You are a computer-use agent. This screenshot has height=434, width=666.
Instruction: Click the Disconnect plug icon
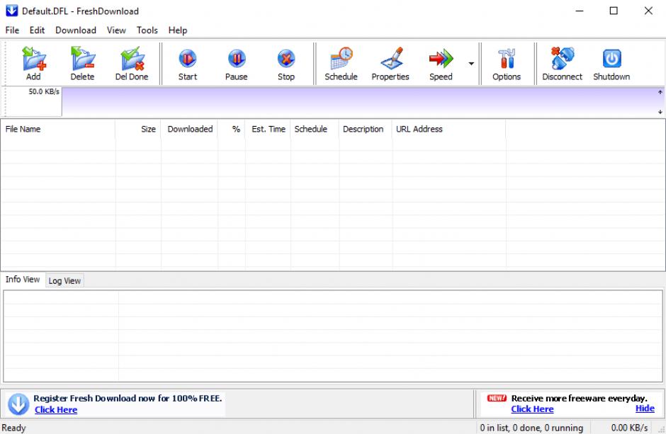coord(562,59)
